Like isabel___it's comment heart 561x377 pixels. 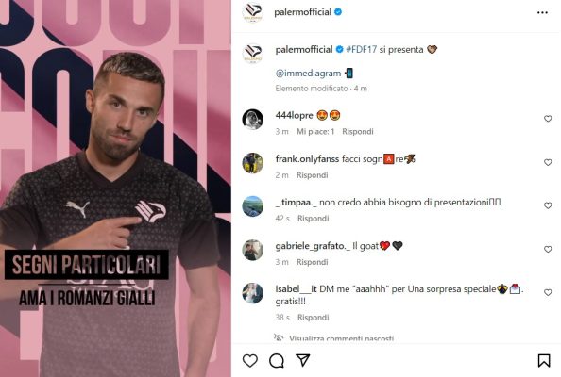[x=548, y=292]
